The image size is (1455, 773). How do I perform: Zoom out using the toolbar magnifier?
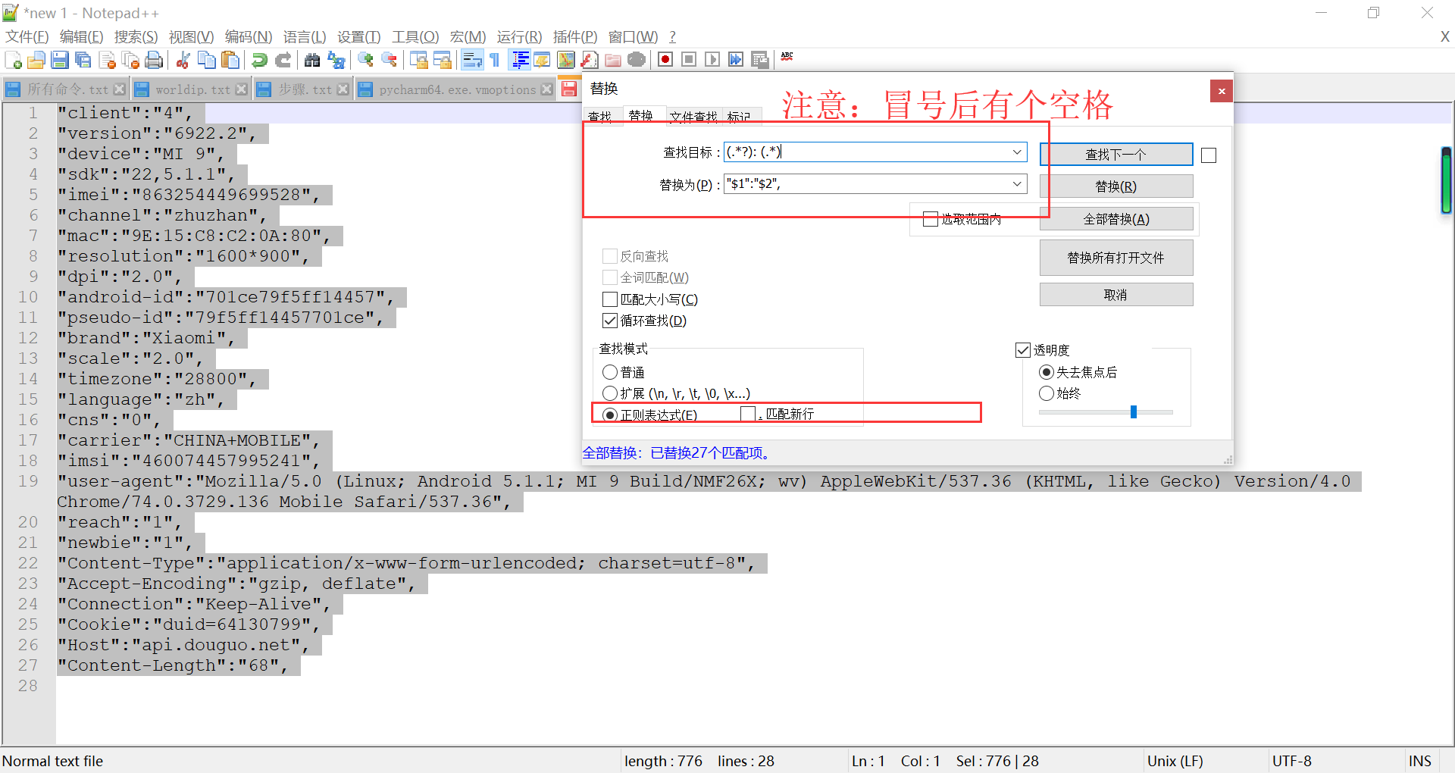coord(389,60)
